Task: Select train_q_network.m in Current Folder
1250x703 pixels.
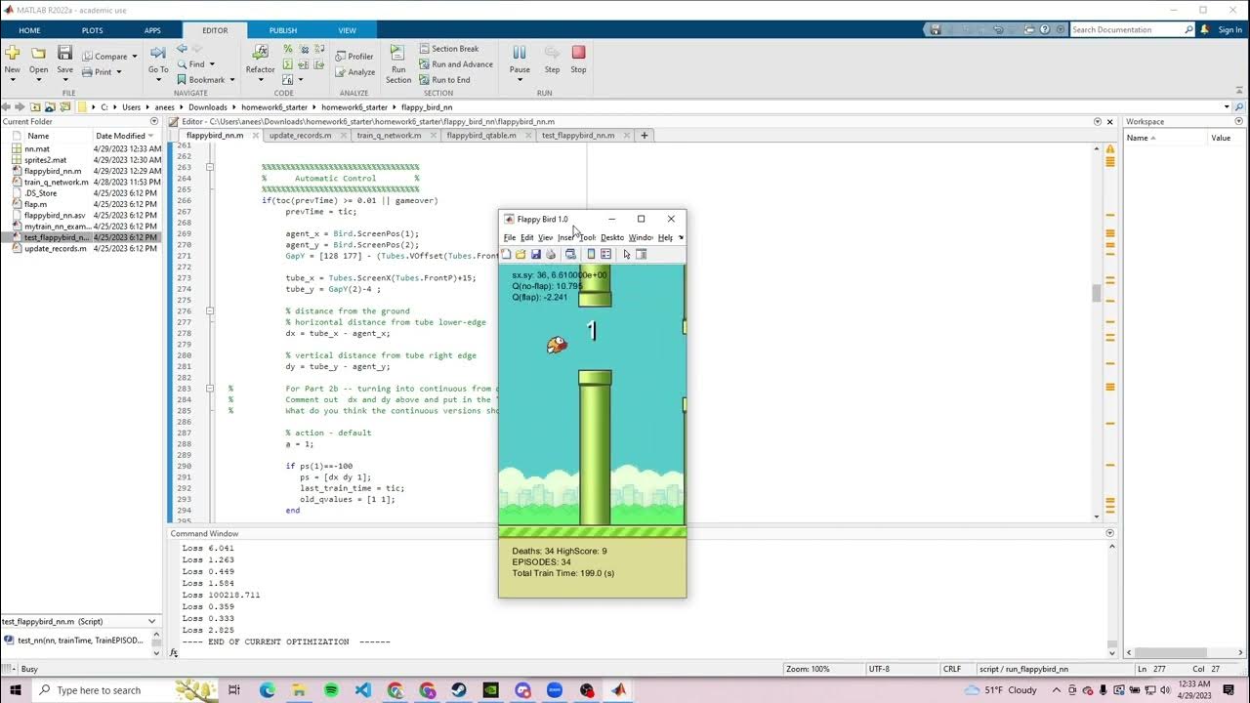Action: 56,183
